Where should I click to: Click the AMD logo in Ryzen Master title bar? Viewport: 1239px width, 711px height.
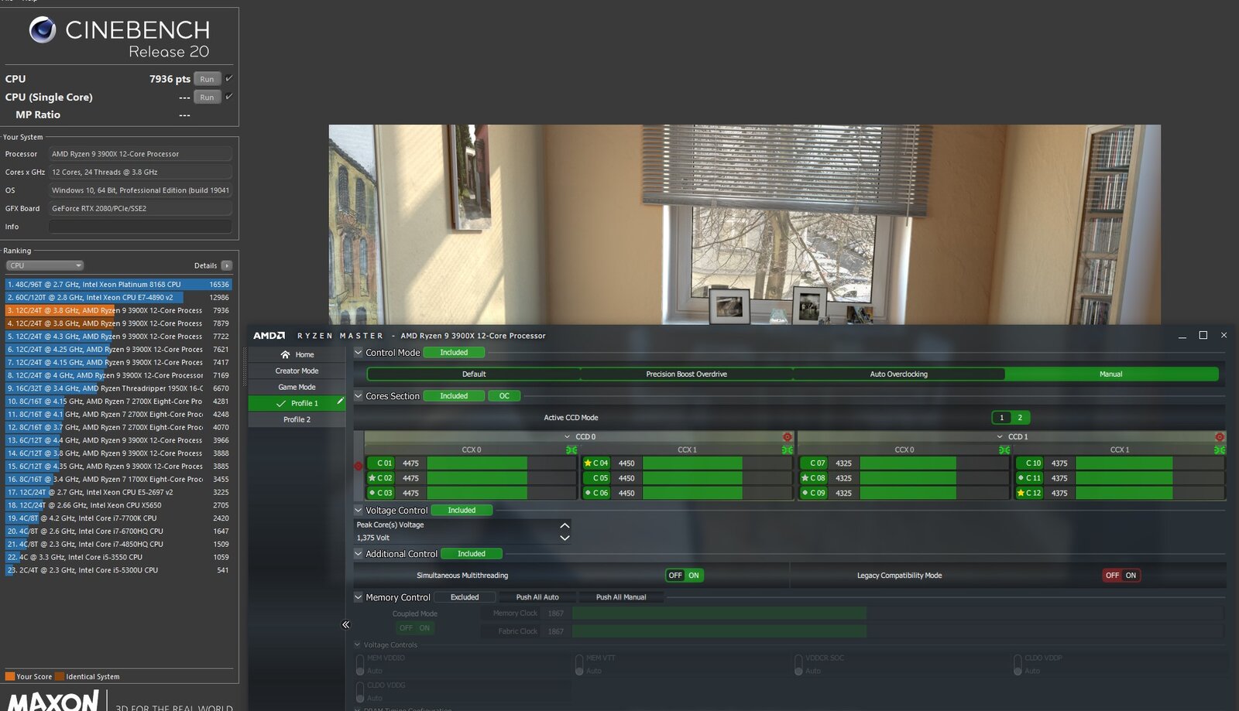(269, 335)
